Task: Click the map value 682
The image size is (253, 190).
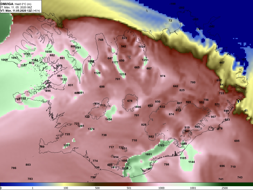Action: pos(151,137)
